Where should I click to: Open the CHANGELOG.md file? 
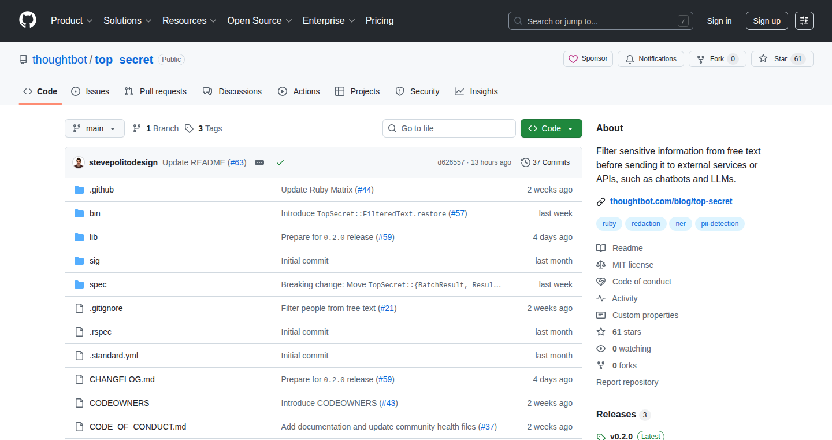(122, 379)
